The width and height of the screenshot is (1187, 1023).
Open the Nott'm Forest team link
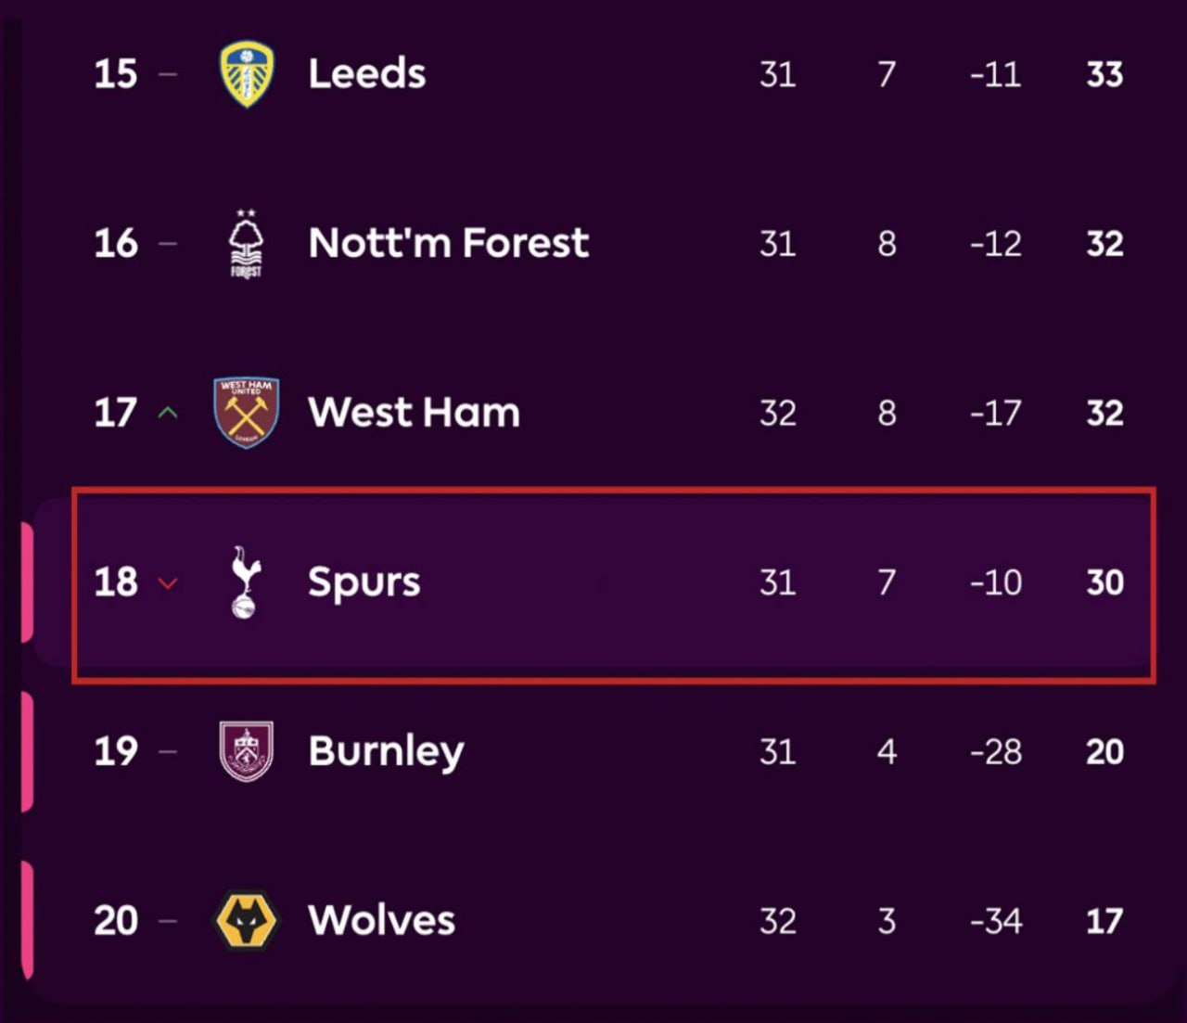click(x=449, y=244)
